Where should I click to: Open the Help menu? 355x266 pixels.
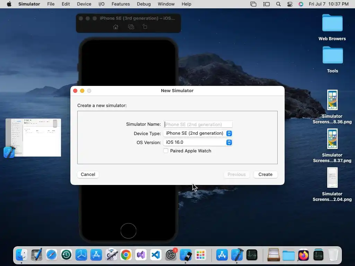186,4
